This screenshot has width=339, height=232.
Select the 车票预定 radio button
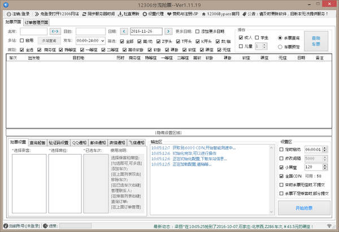(x=280, y=46)
